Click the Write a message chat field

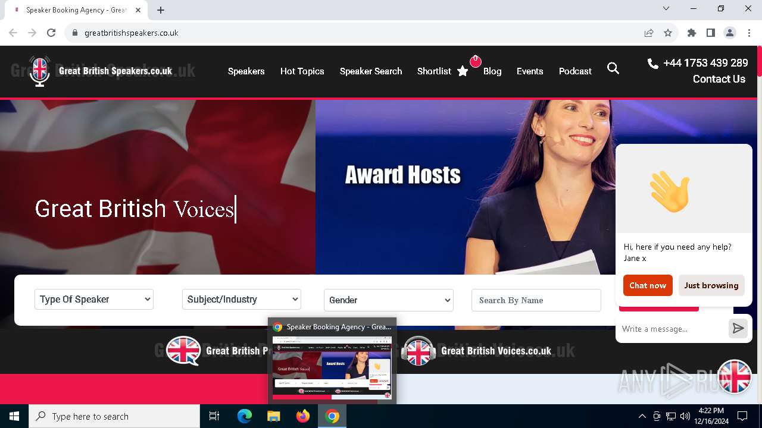pos(672,329)
